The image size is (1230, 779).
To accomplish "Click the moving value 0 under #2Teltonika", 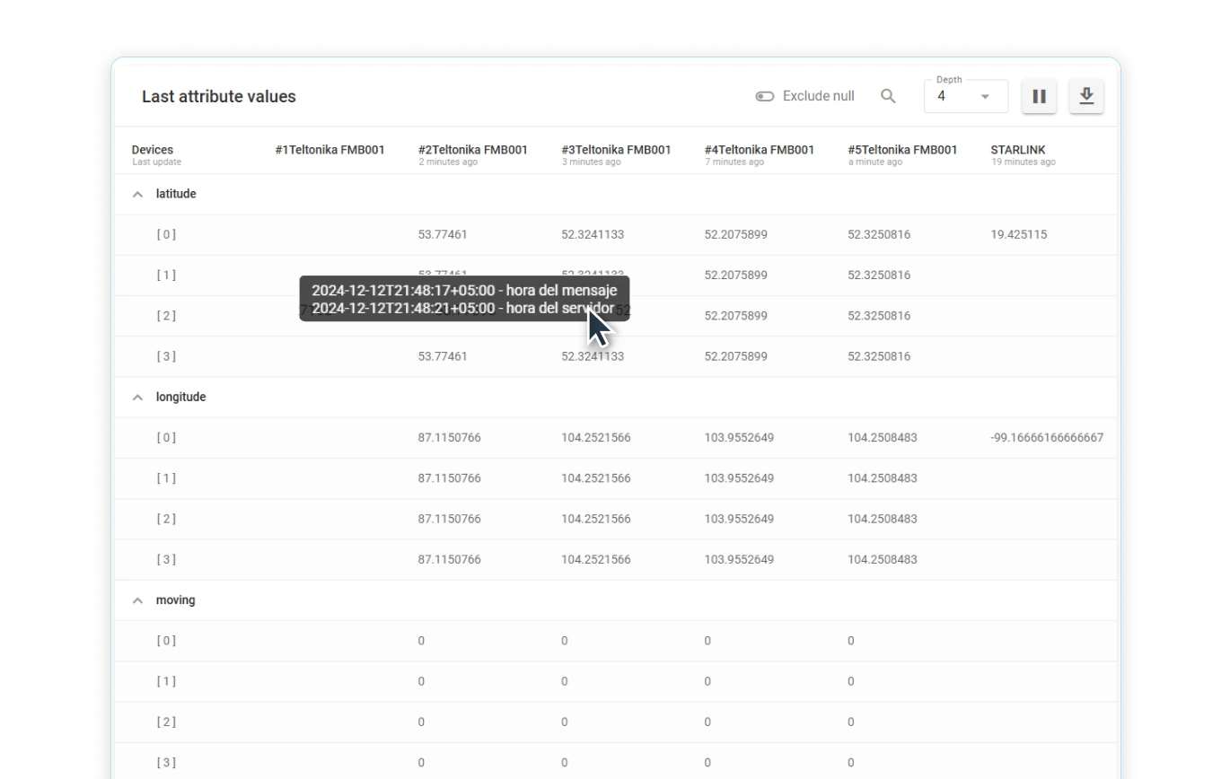I will click(421, 641).
